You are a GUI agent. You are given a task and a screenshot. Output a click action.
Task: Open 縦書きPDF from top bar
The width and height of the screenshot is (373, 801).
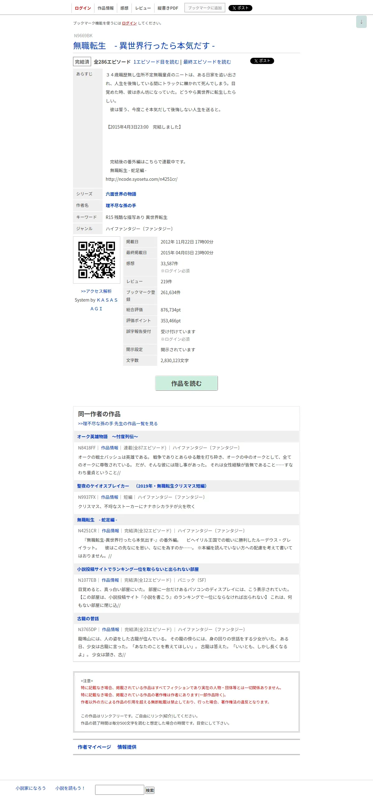tap(168, 8)
